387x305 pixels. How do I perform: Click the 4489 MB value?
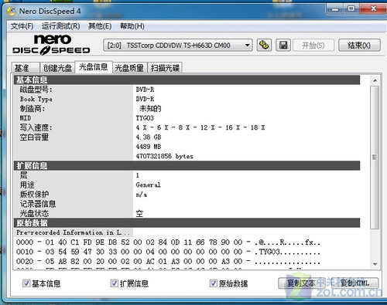(x=149, y=147)
